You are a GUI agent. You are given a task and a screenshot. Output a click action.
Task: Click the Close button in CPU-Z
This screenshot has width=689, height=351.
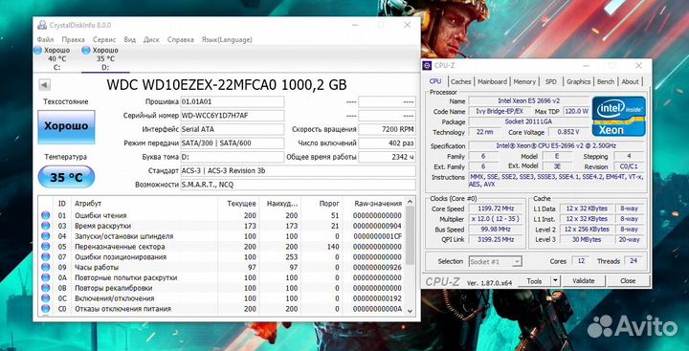628,281
